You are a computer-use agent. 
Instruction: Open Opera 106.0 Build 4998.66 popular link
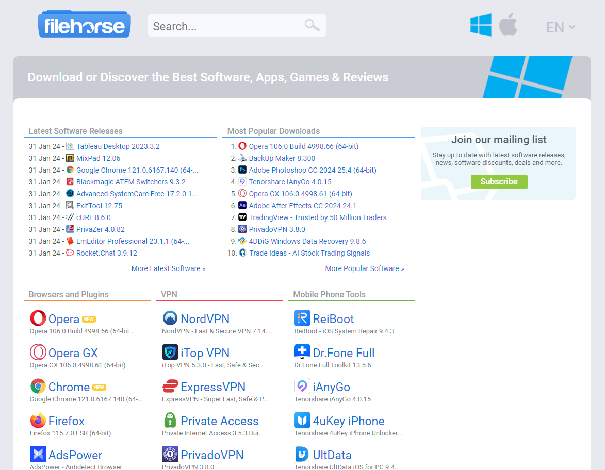click(304, 146)
